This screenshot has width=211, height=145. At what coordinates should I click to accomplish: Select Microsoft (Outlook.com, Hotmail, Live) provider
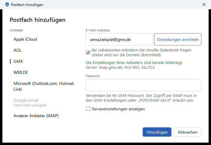coord(44,86)
